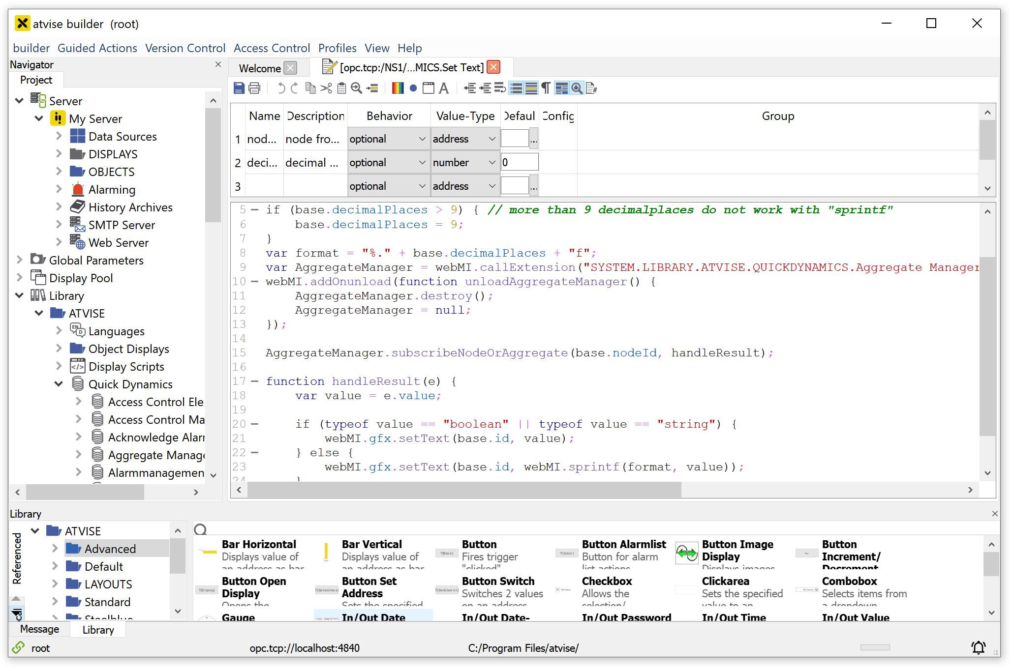Click the undo arrow icon
The image size is (1014, 671).
point(281,88)
